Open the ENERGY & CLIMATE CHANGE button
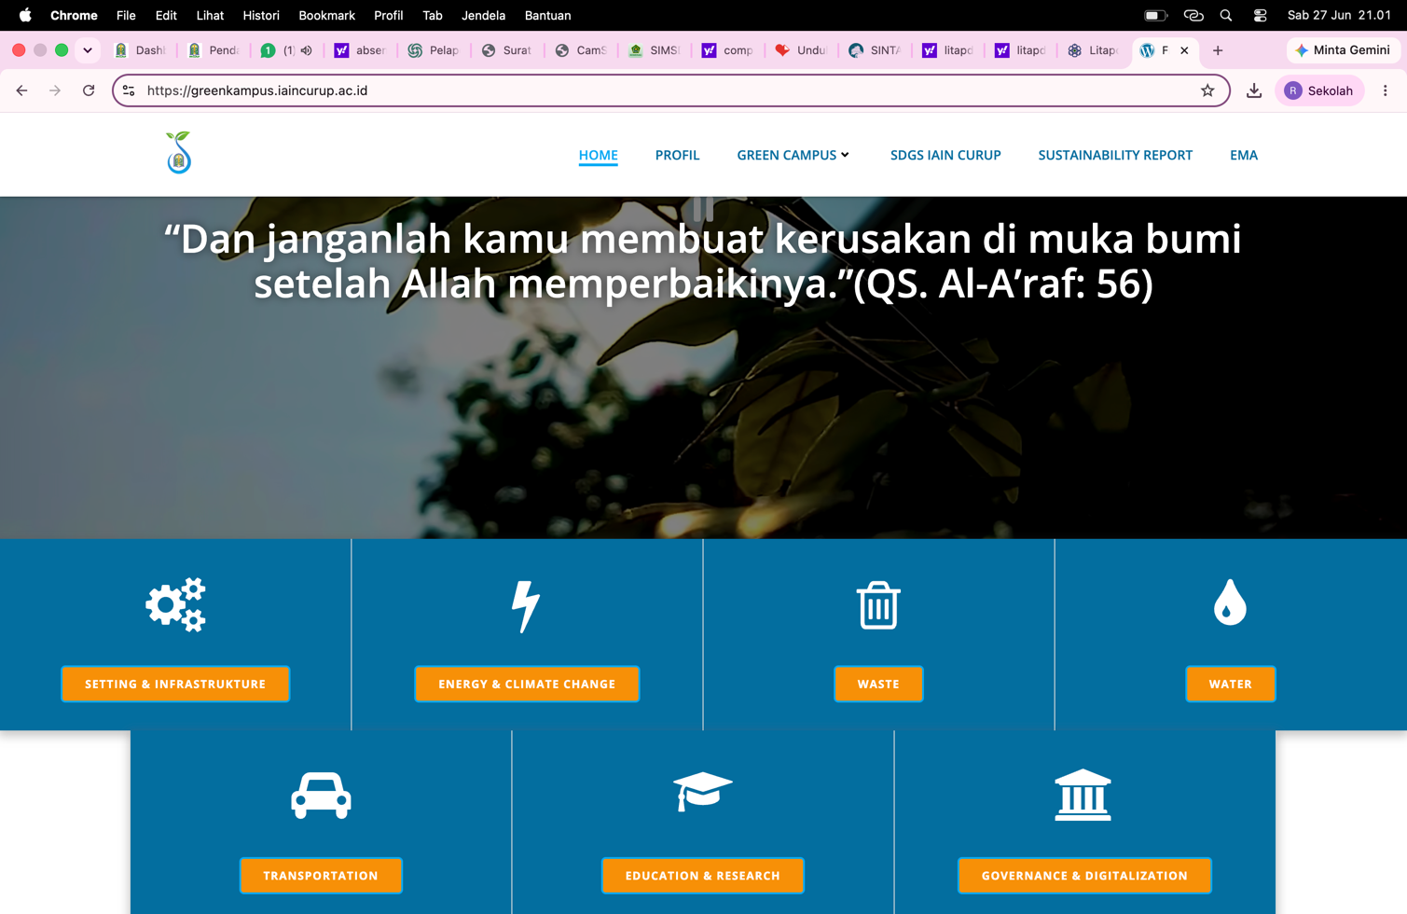 (527, 684)
